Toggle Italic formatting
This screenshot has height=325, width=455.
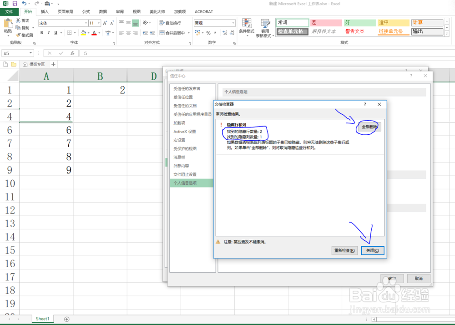[49, 33]
